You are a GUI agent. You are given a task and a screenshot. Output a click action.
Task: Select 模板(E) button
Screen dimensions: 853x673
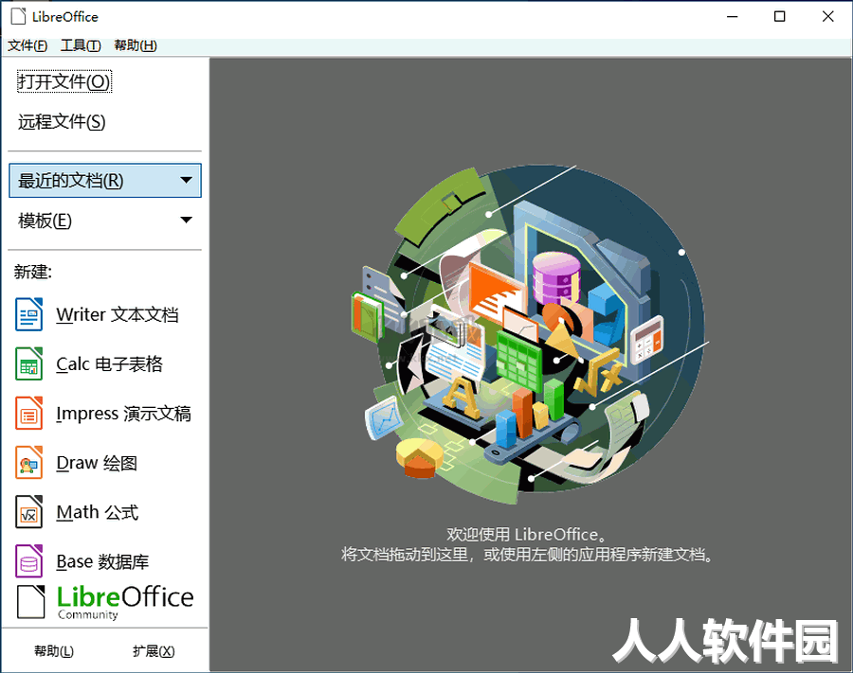click(x=105, y=221)
